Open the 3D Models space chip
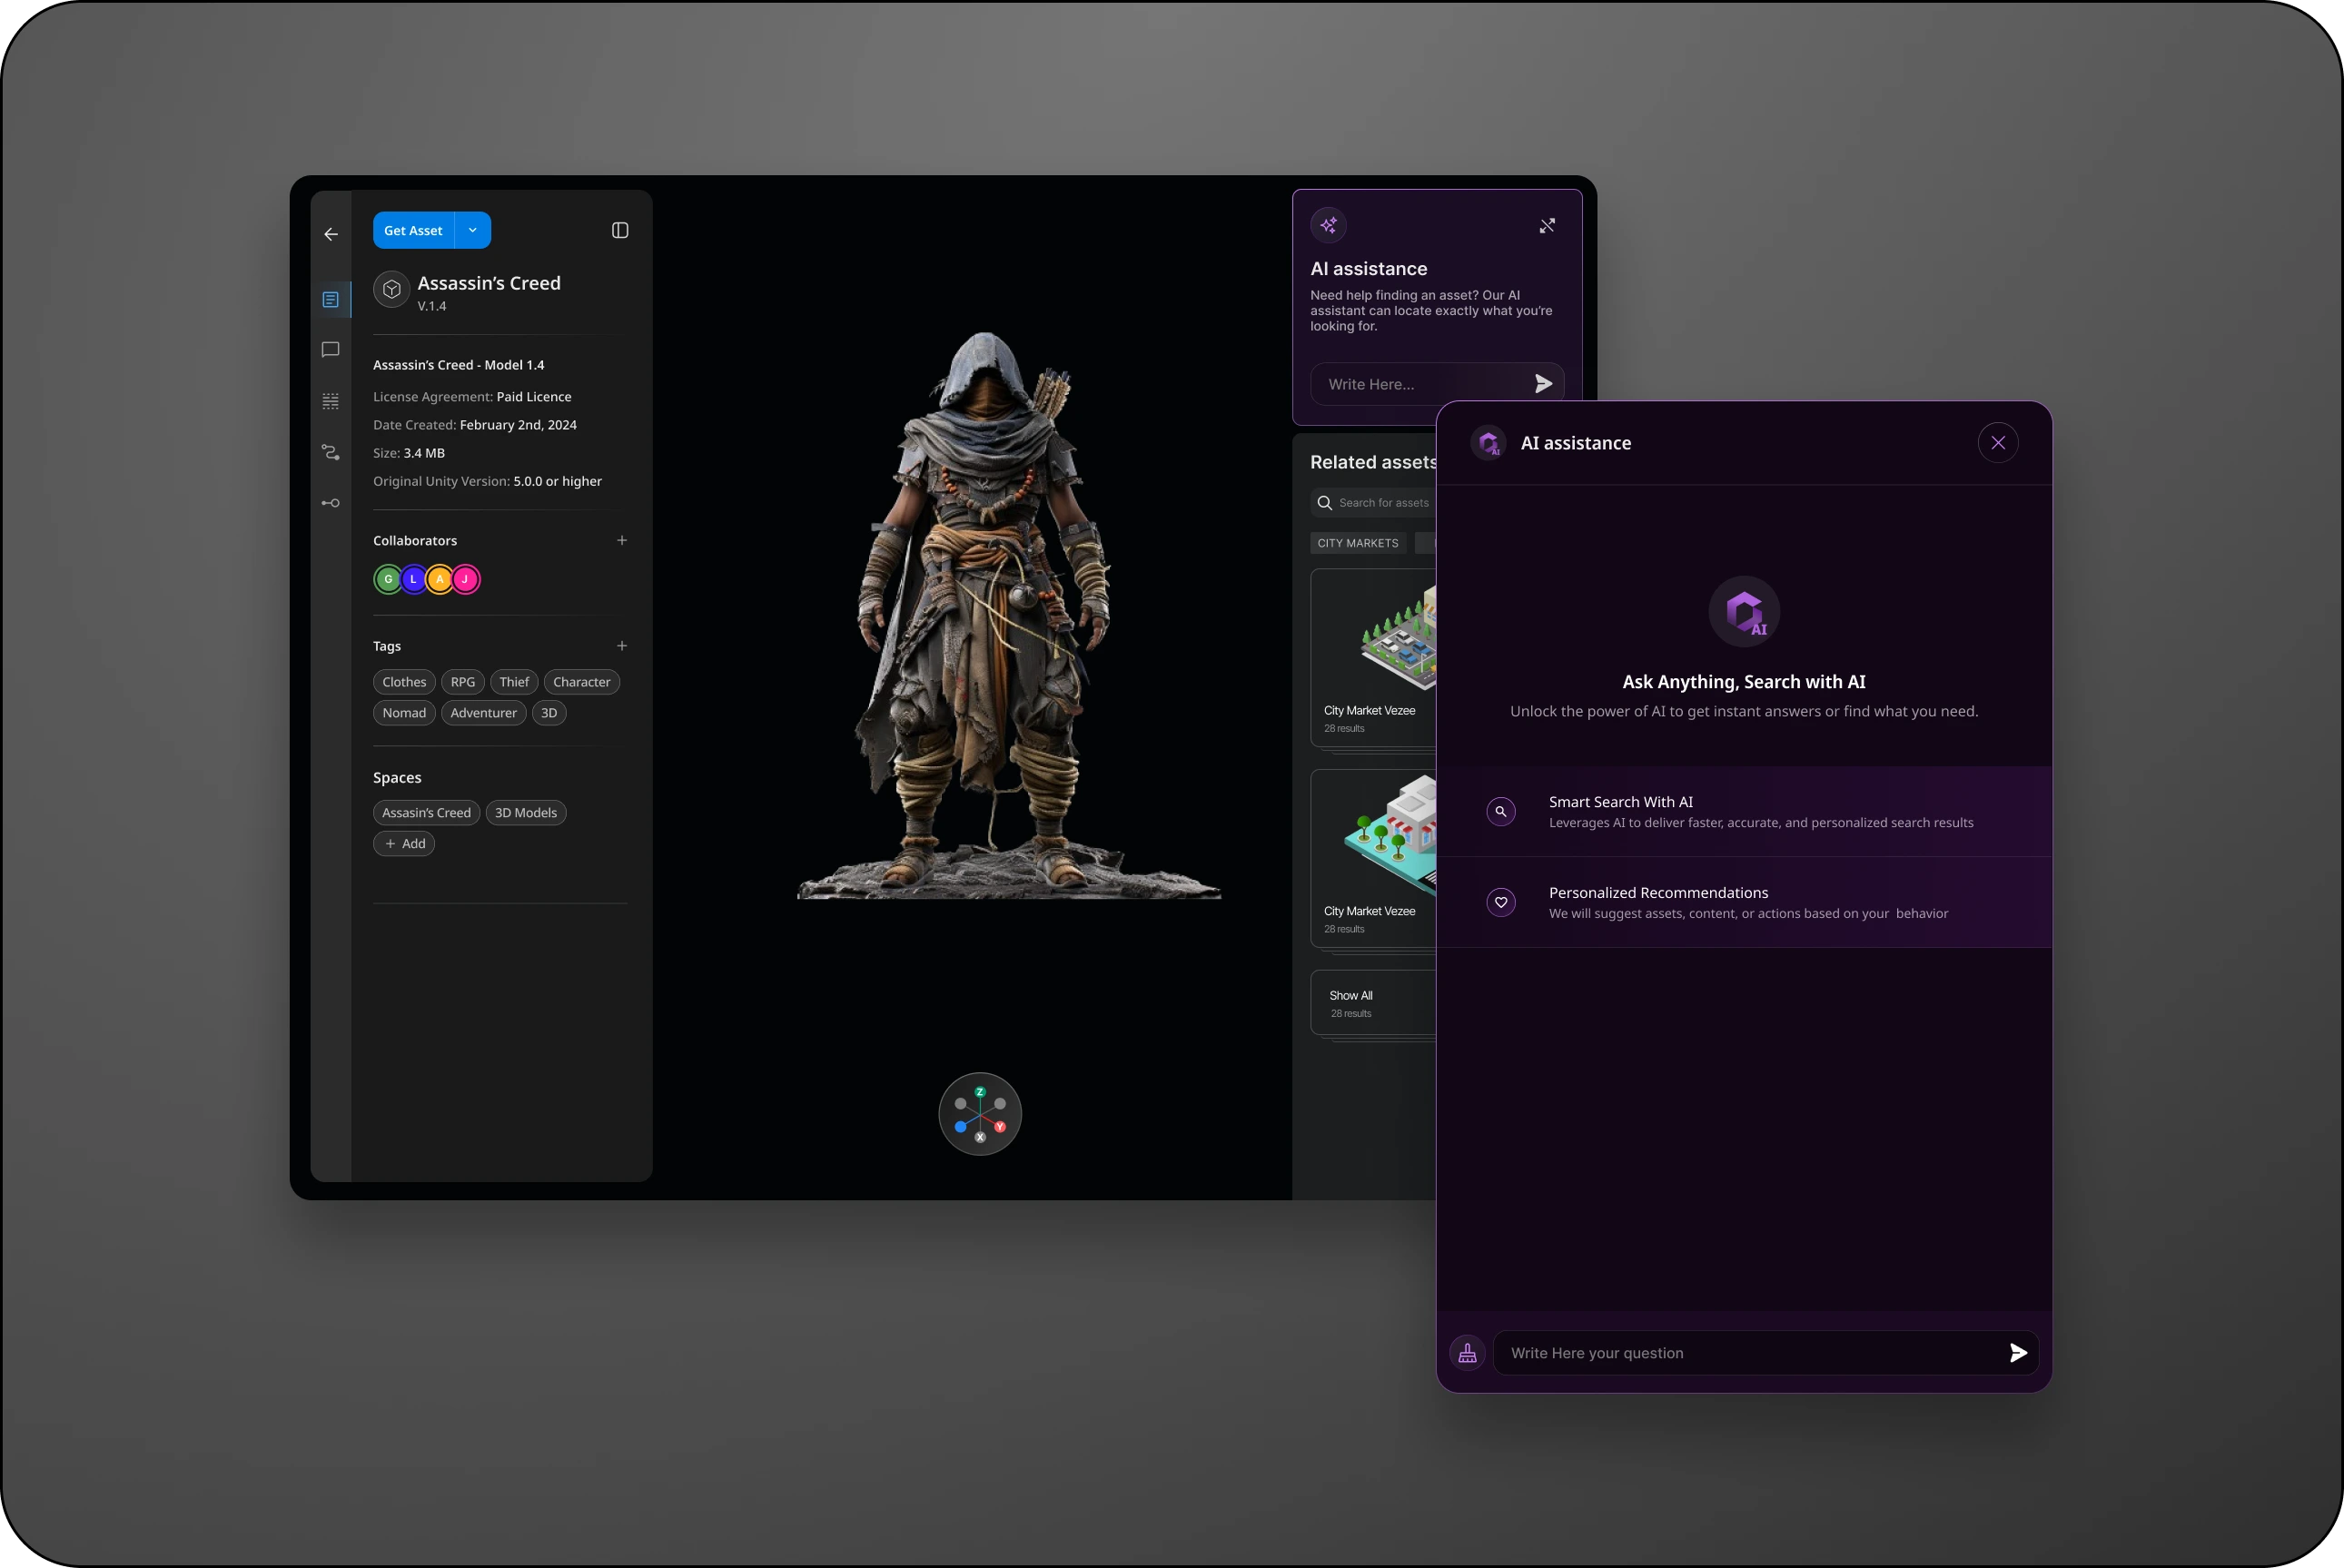Viewport: 2344px width, 1568px height. 526,813
